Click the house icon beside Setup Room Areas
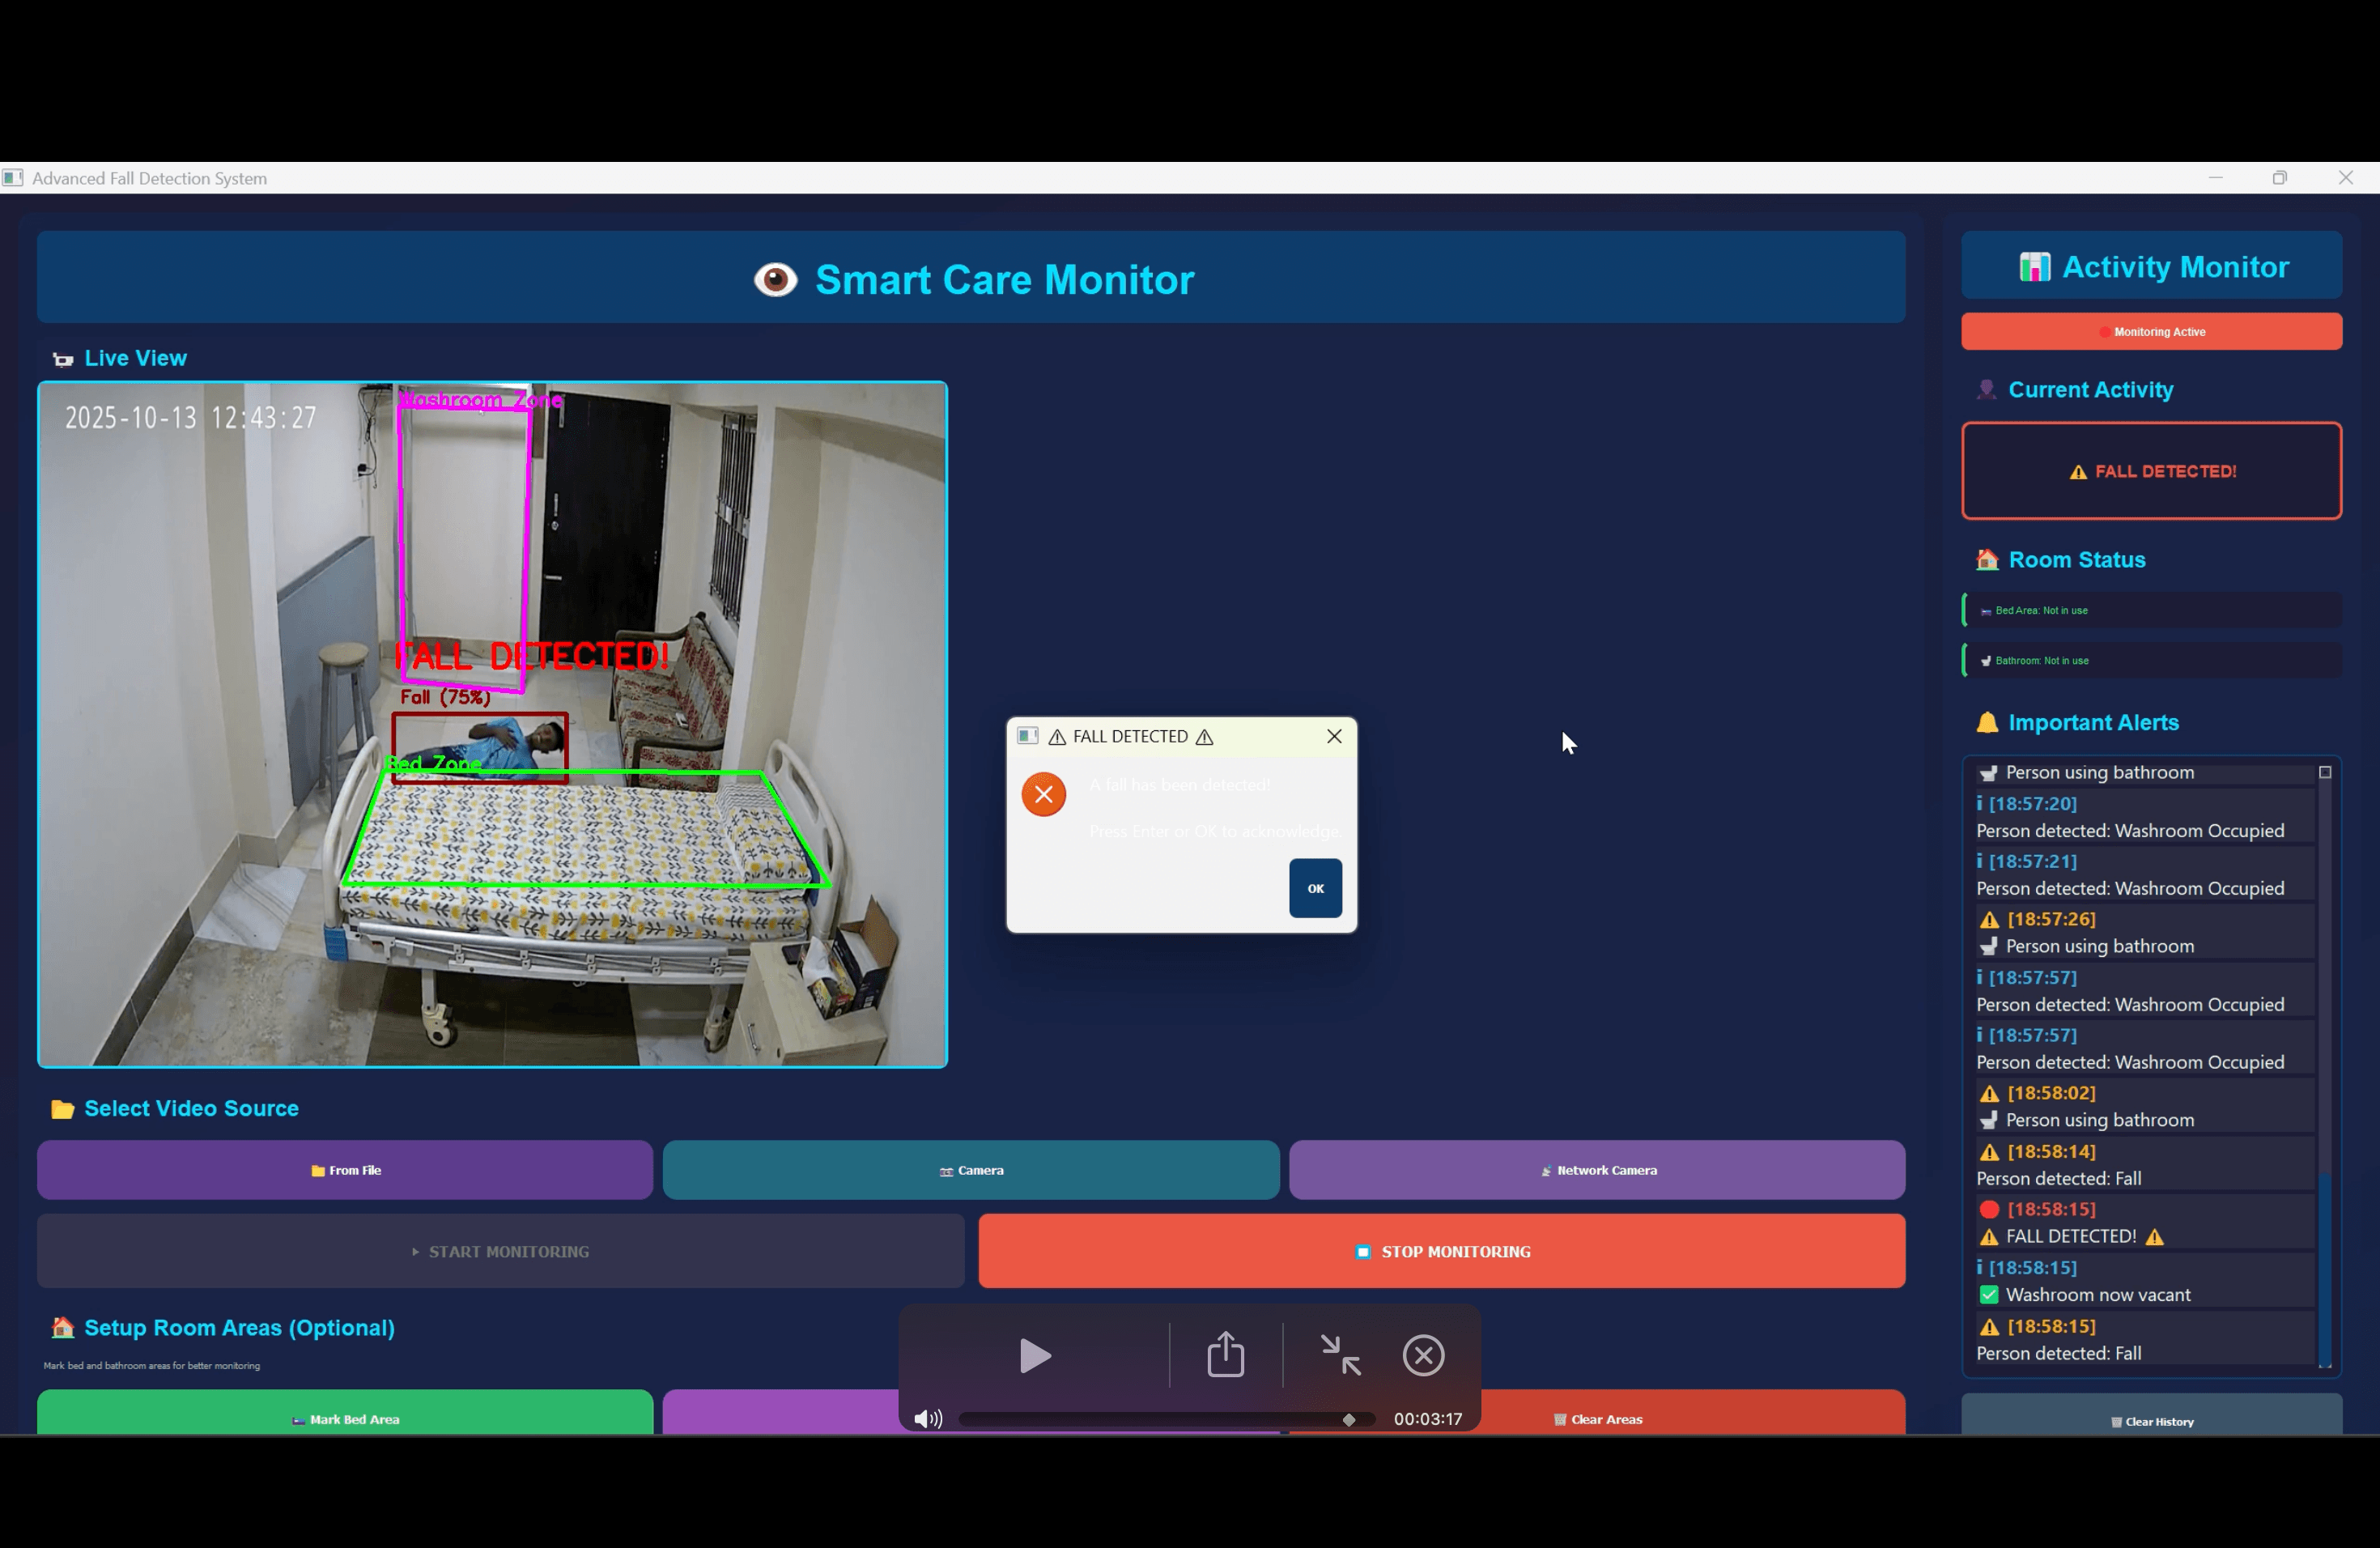 (62, 1329)
